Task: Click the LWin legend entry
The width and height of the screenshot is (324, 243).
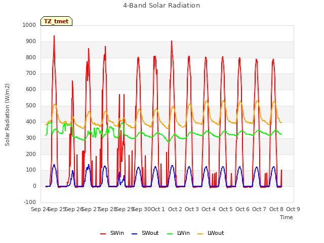Action: [178, 233]
